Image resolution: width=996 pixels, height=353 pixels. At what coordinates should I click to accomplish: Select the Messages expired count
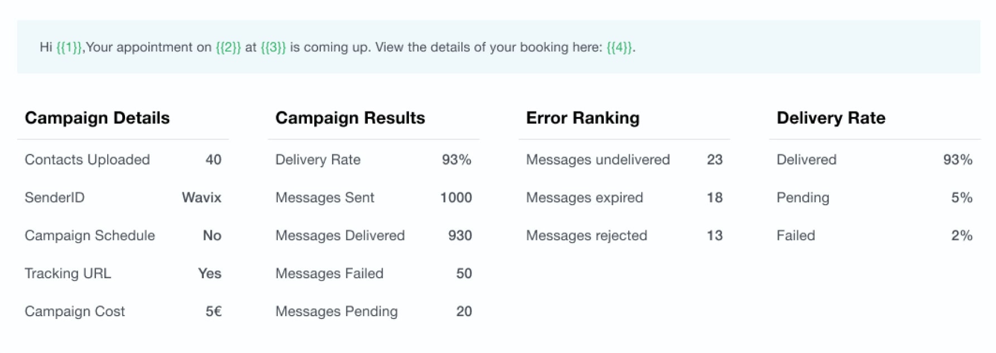coord(715,197)
